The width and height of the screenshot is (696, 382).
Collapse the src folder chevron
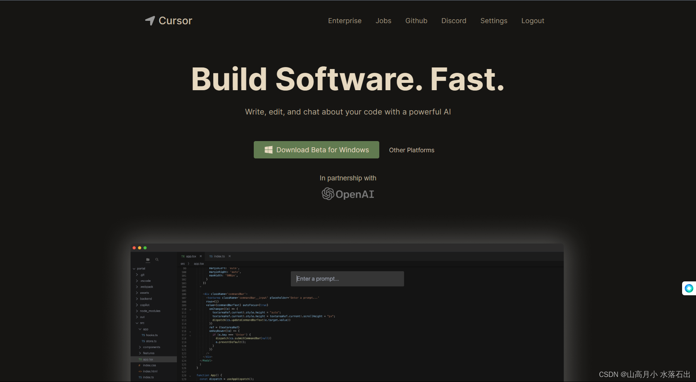(137, 323)
